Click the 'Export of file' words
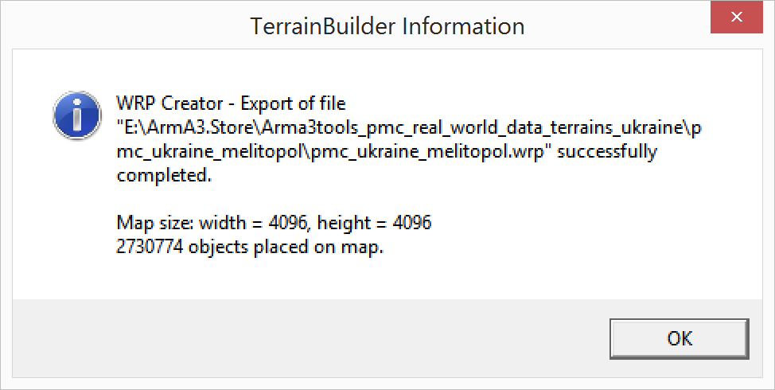This screenshot has width=775, height=390. pyautogui.click(x=293, y=103)
